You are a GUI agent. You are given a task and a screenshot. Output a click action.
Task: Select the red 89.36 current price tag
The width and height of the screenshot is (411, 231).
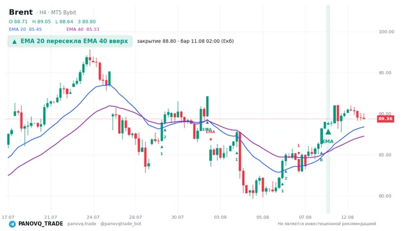pos(385,119)
